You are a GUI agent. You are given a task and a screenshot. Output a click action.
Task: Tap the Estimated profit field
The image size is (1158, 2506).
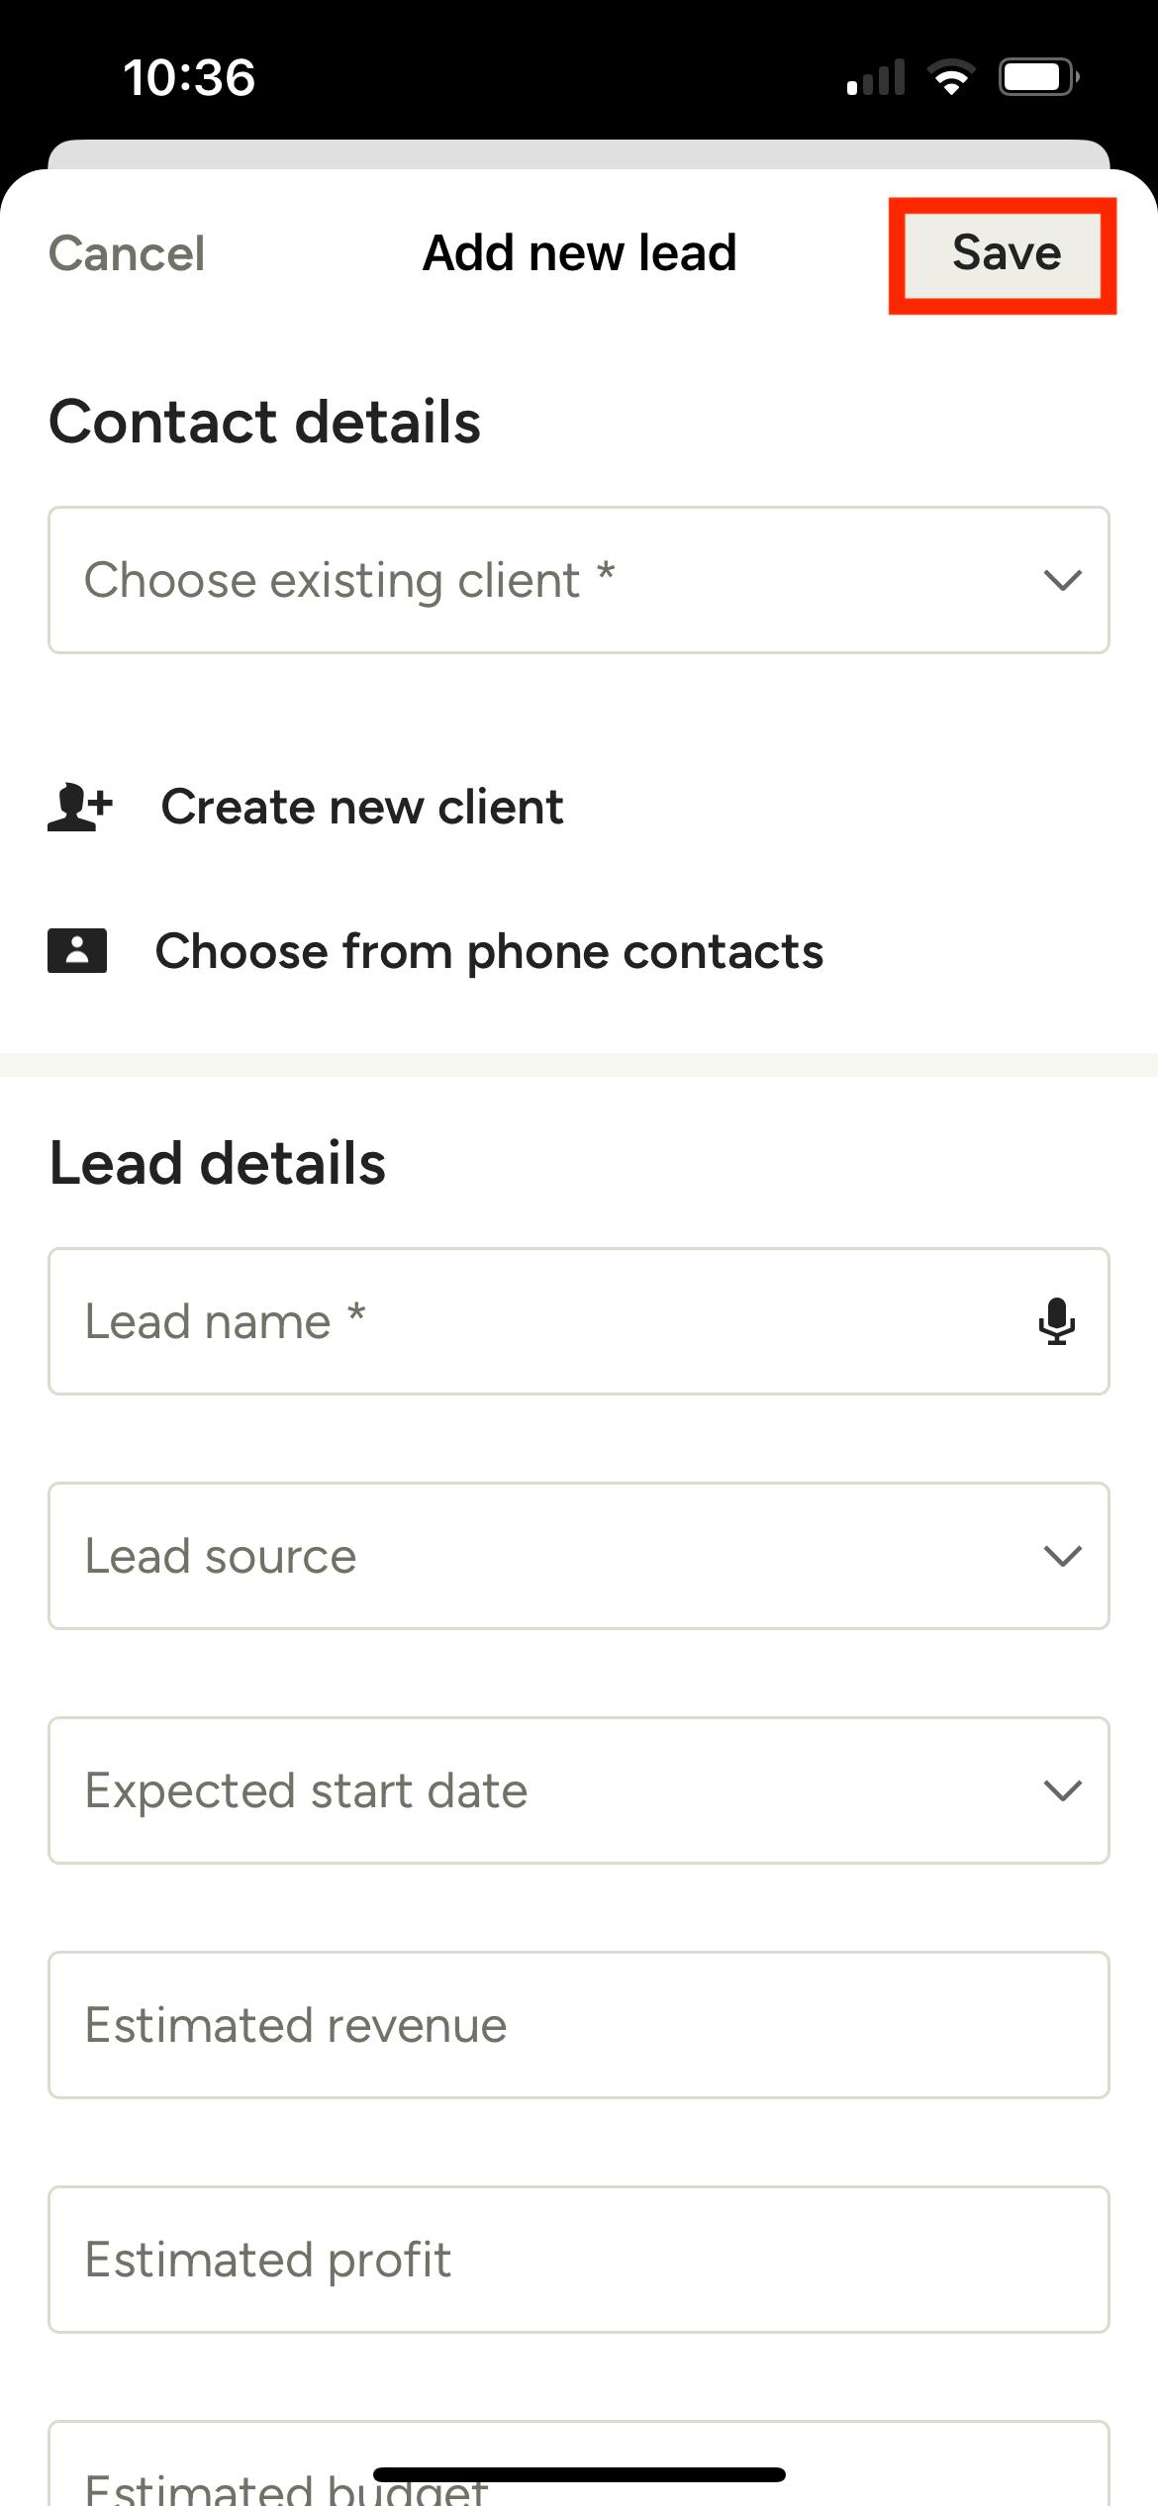click(x=578, y=2260)
